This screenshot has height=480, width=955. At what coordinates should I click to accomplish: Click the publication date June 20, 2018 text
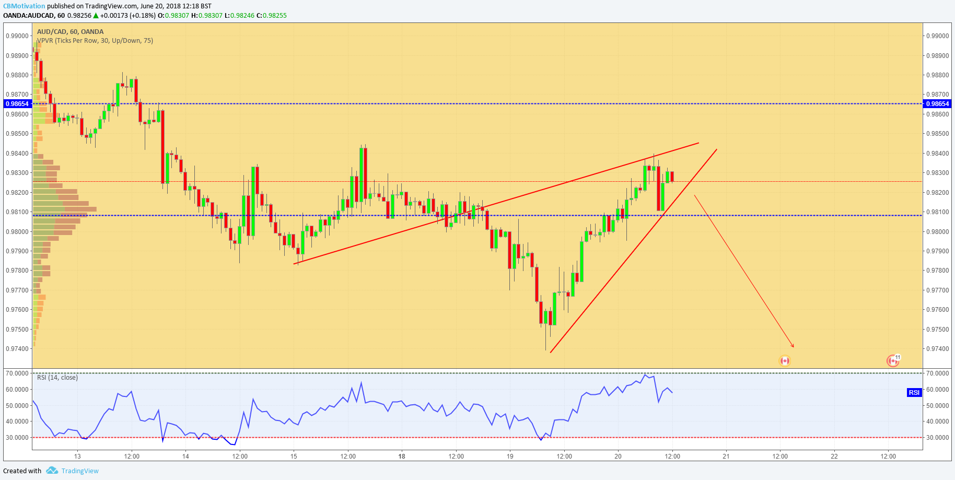[160, 6]
